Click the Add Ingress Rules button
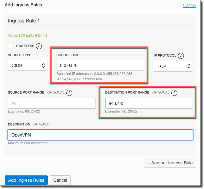 click(x=26, y=180)
